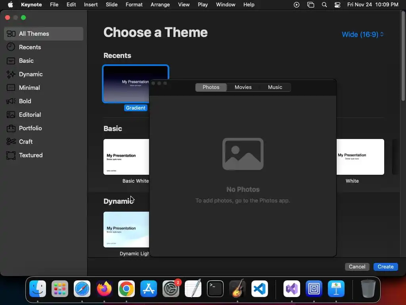Click the play circle icon in menu bar
Screen dimensions: 406x305
pos(297,5)
